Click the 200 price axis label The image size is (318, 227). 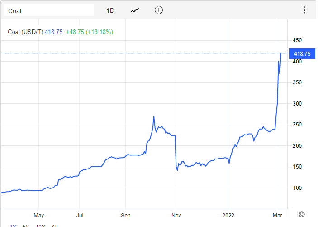click(x=297, y=146)
